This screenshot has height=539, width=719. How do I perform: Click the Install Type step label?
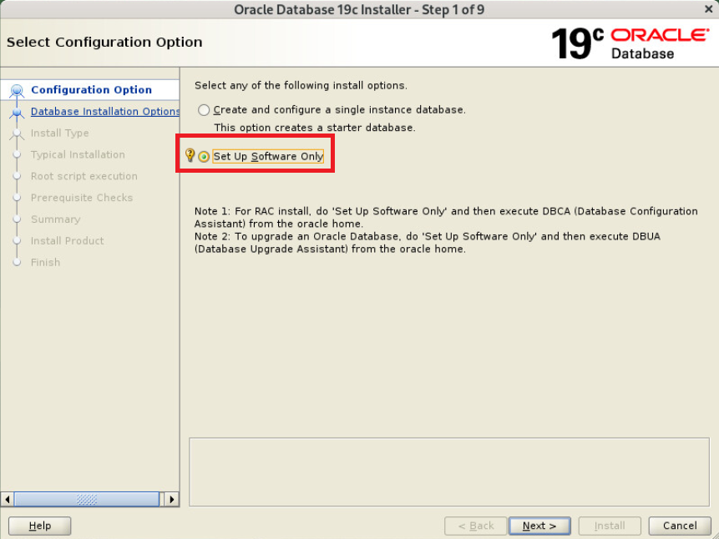(59, 133)
